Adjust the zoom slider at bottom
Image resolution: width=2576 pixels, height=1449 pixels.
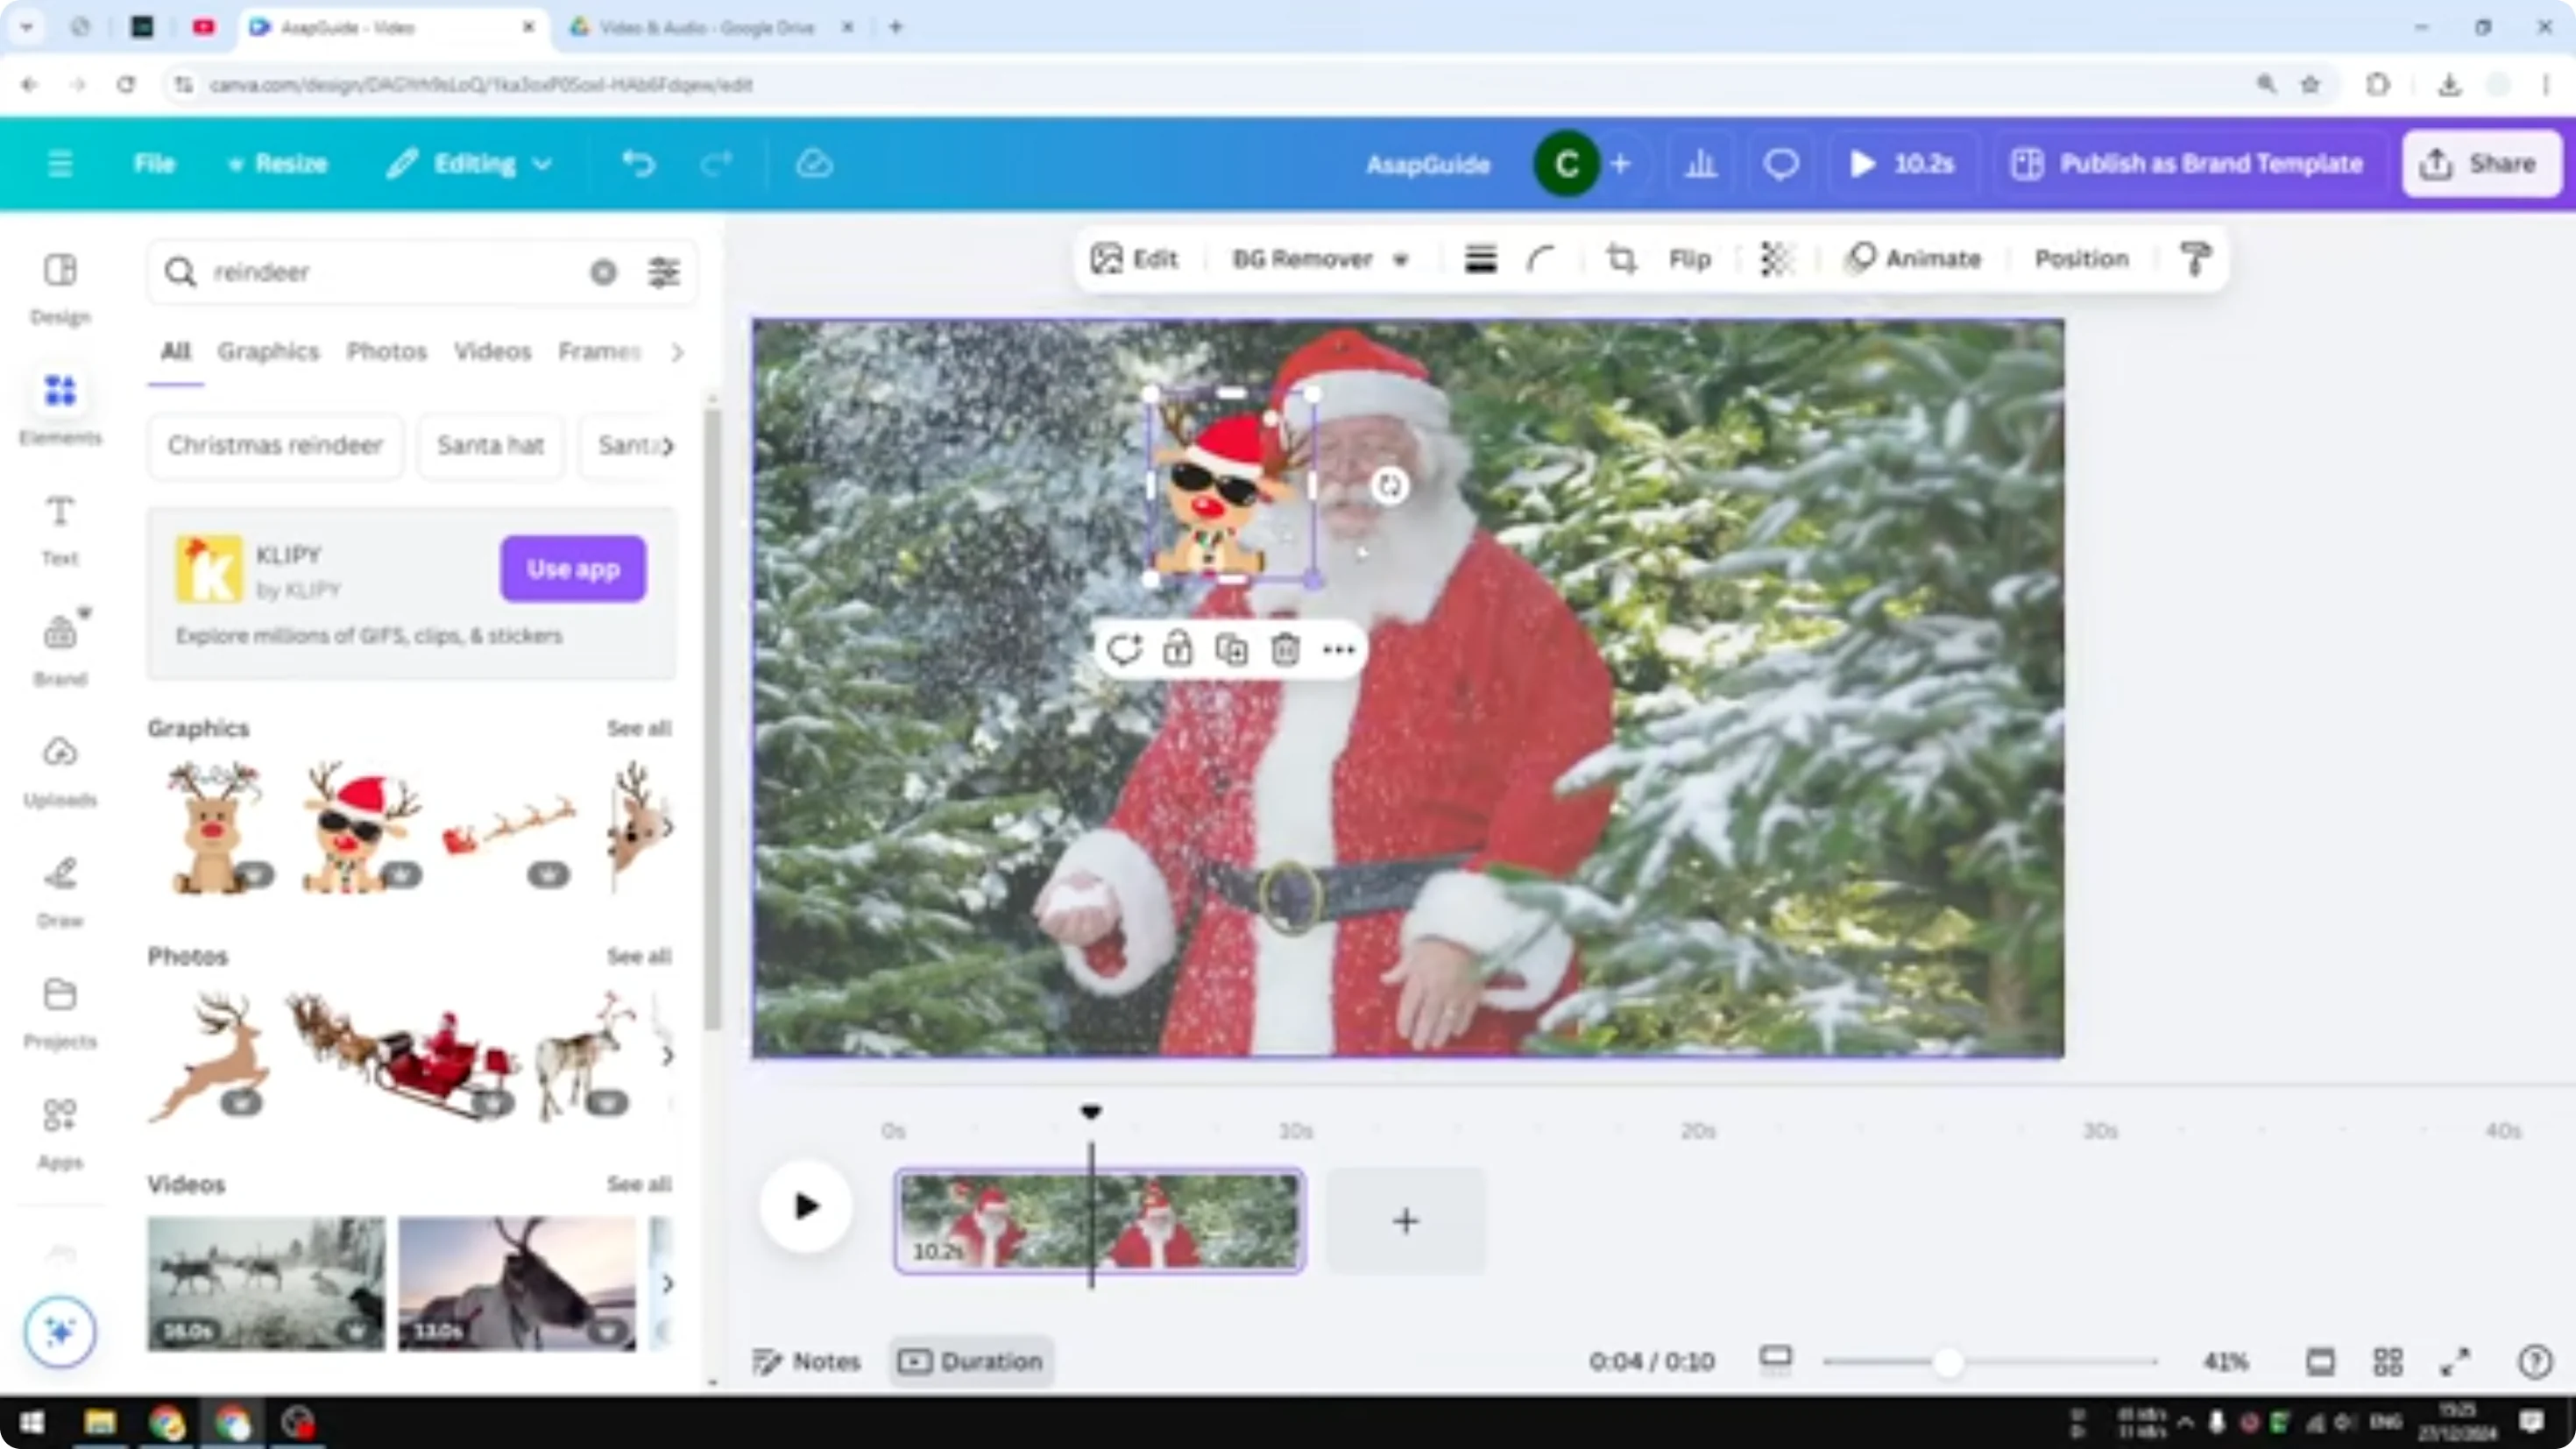1948,1361
